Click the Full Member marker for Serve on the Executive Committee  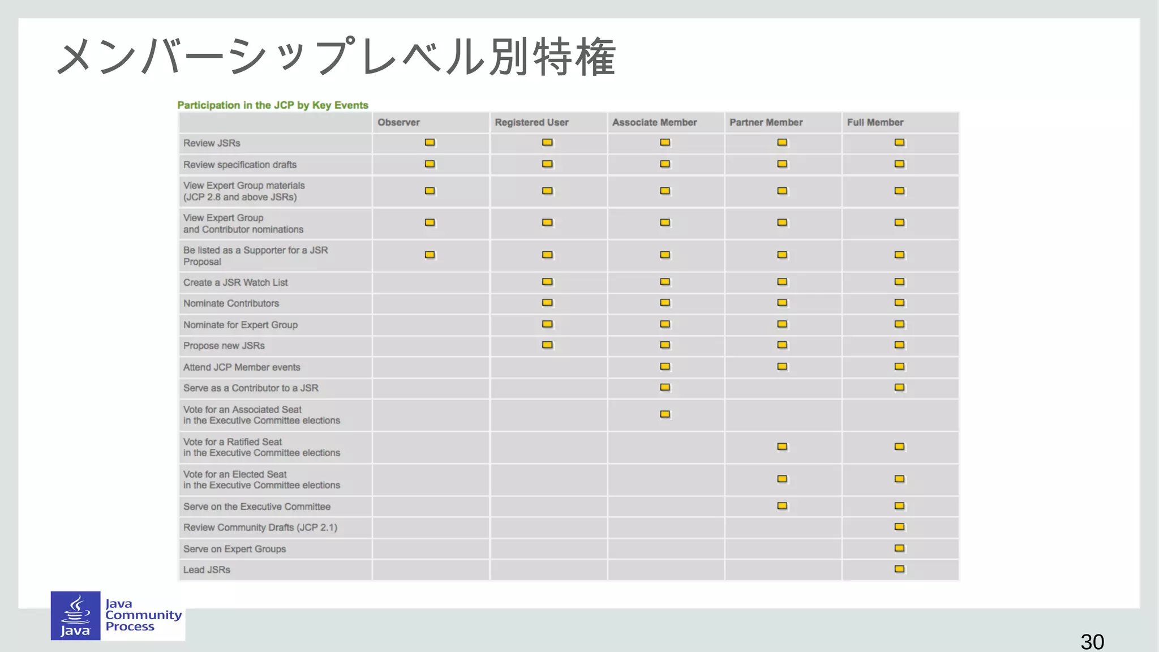pyautogui.click(x=899, y=506)
